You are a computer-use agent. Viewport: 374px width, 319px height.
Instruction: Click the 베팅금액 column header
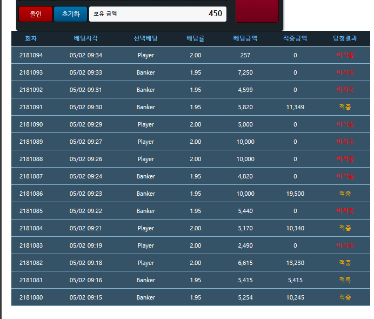click(x=245, y=38)
